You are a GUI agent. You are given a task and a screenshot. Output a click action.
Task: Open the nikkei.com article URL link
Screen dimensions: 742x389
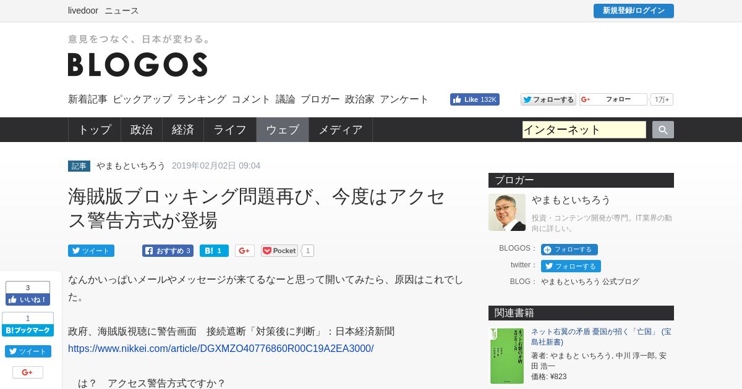pos(221,348)
